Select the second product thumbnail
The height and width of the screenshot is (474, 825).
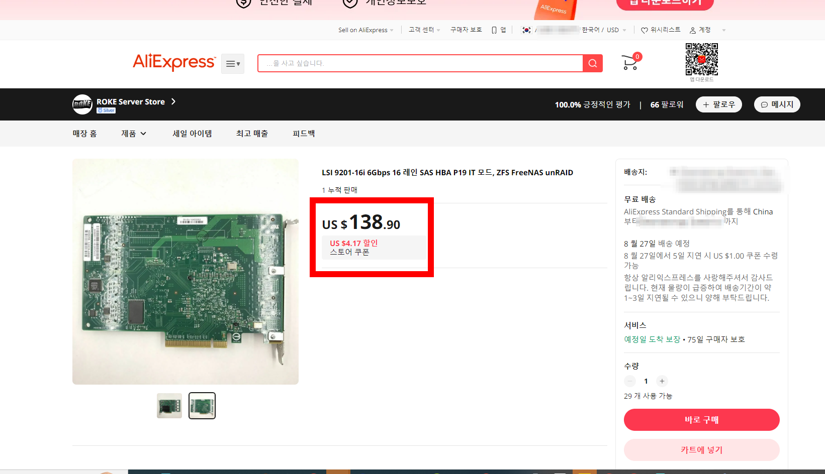202,405
